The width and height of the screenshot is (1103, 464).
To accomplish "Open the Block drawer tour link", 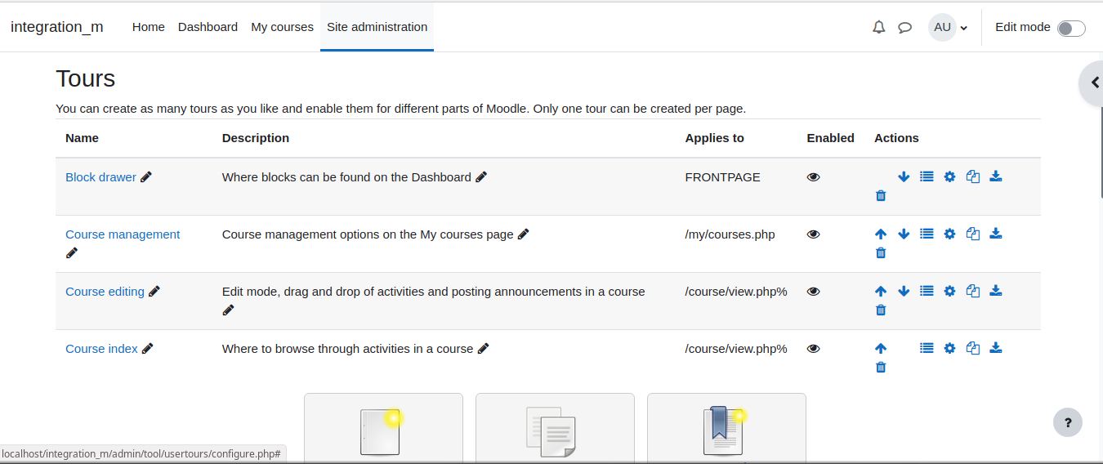I will pyautogui.click(x=100, y=176).
